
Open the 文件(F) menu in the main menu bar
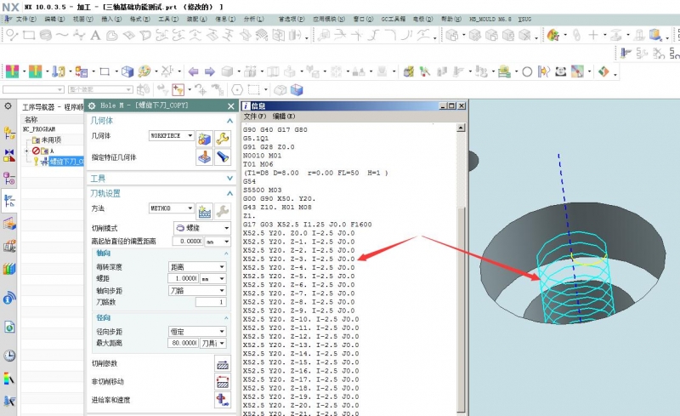coord(26,19)
